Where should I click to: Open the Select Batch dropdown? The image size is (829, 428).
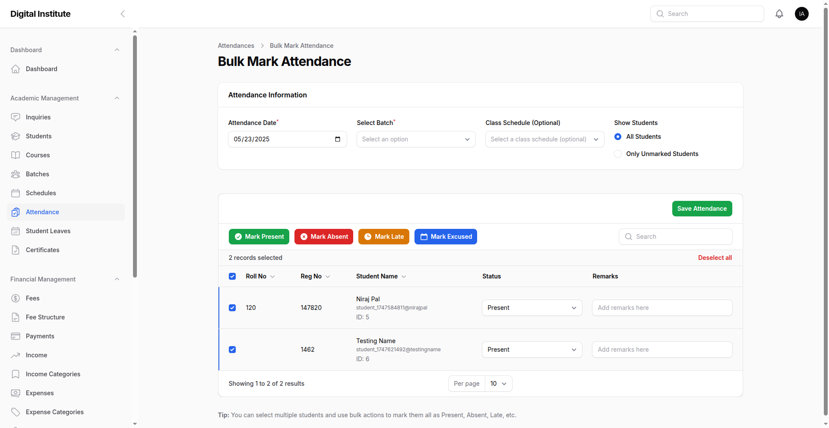pyautogui.click(x=416, y=139)
